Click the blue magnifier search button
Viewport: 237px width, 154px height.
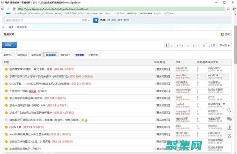pyautogui.click(x=96, y=20)
